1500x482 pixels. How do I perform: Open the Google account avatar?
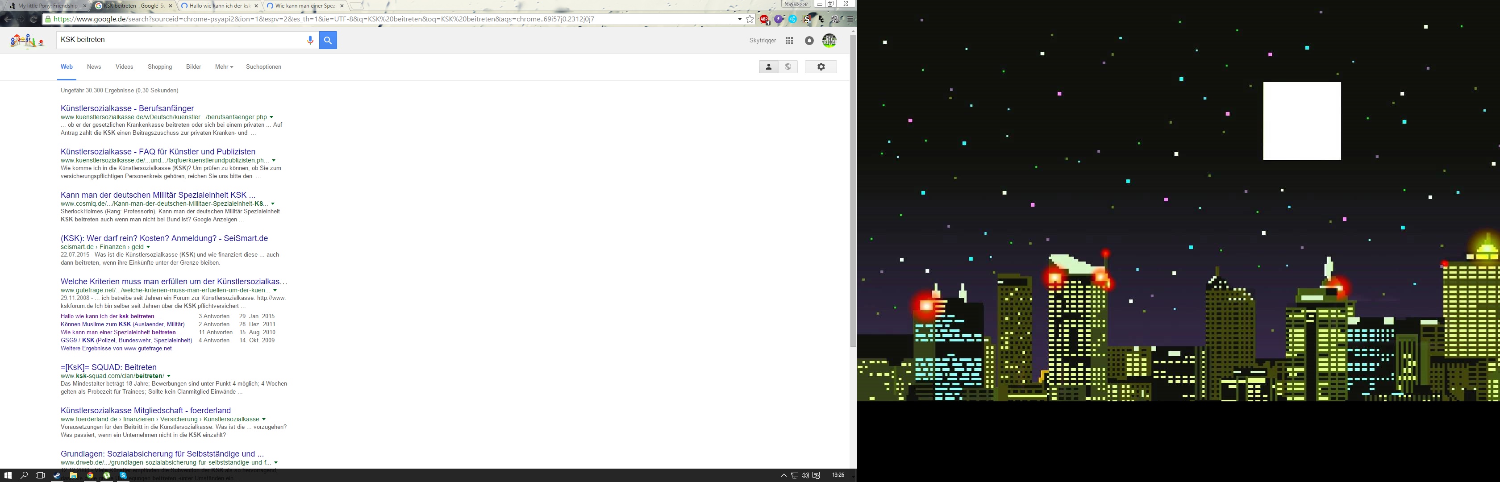click(829, 41)
